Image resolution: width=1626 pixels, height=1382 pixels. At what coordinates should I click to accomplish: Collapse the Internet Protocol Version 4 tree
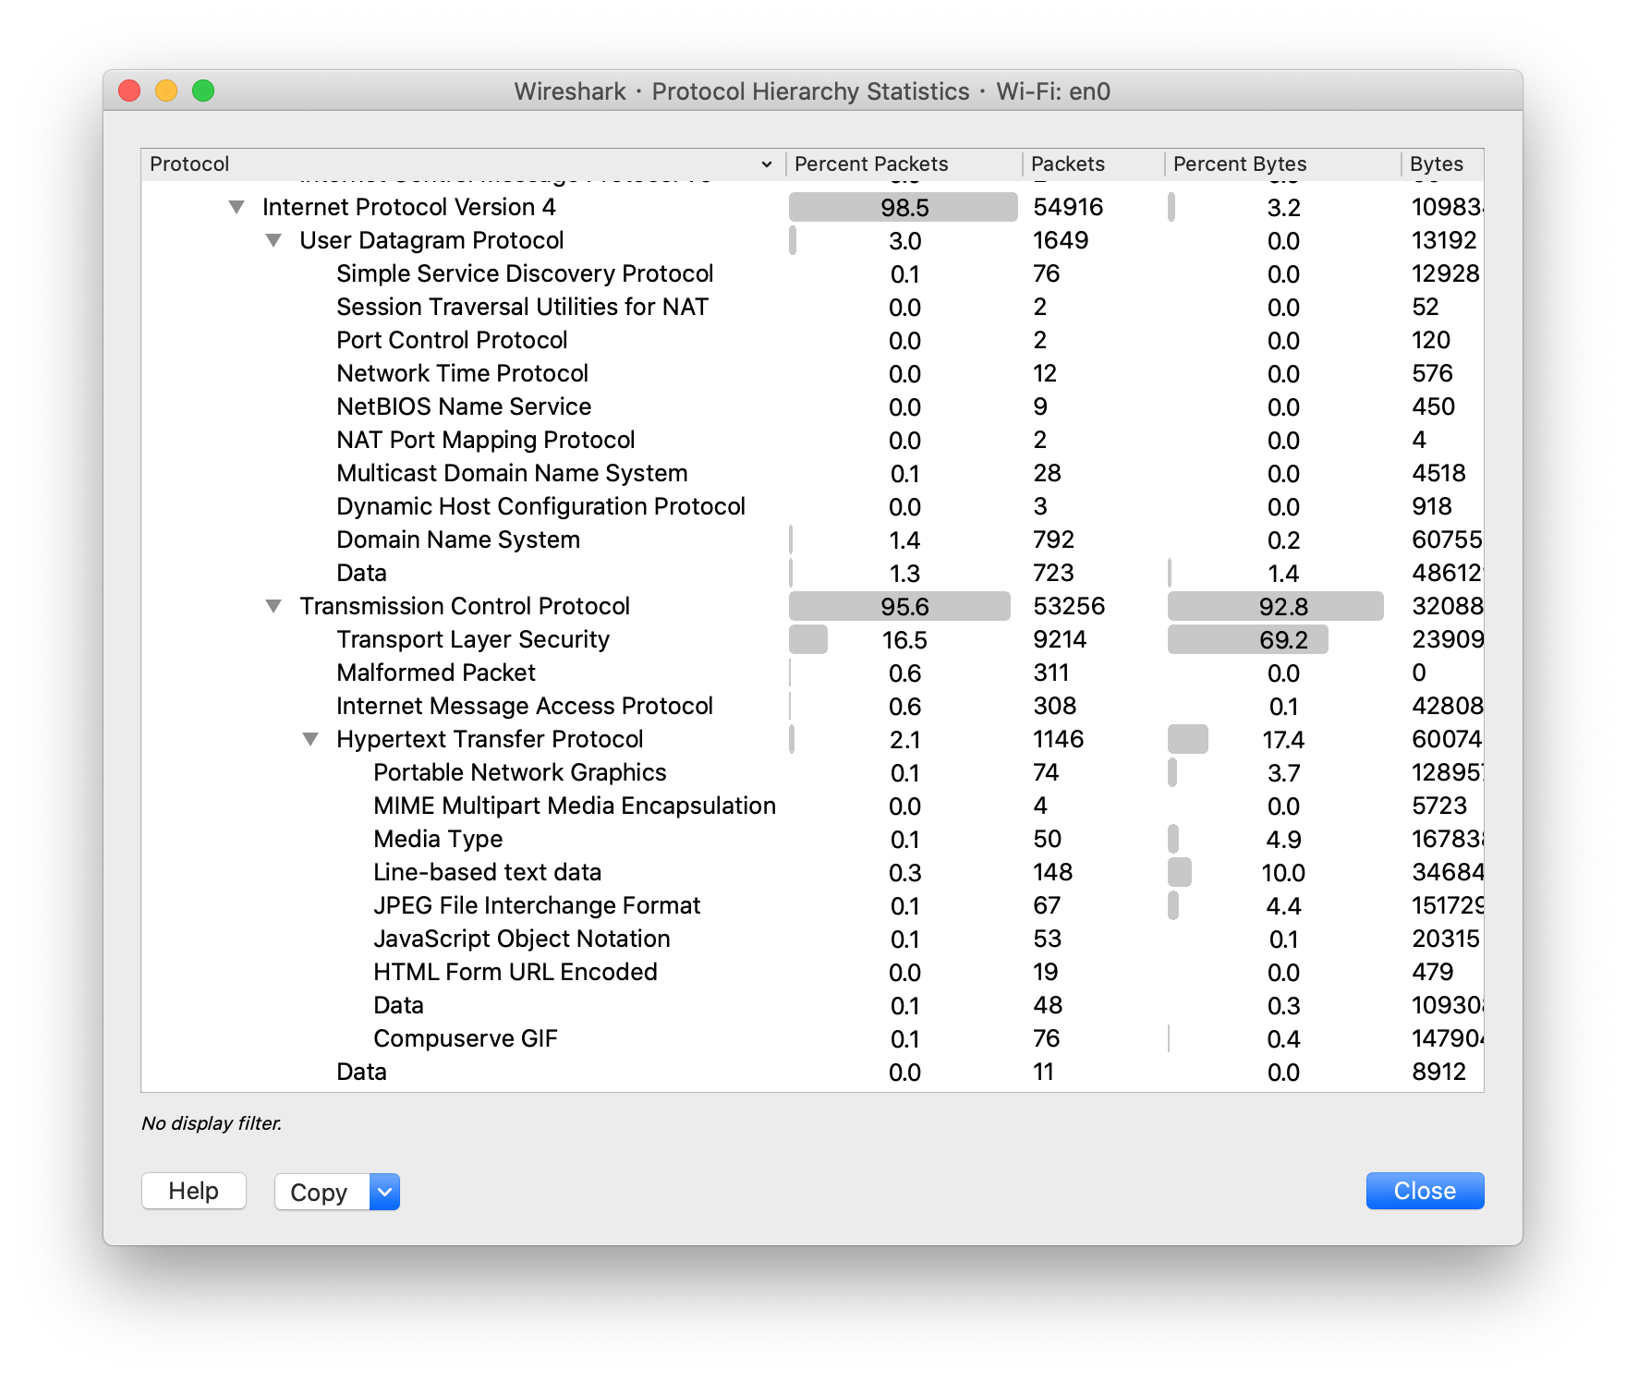237,207
